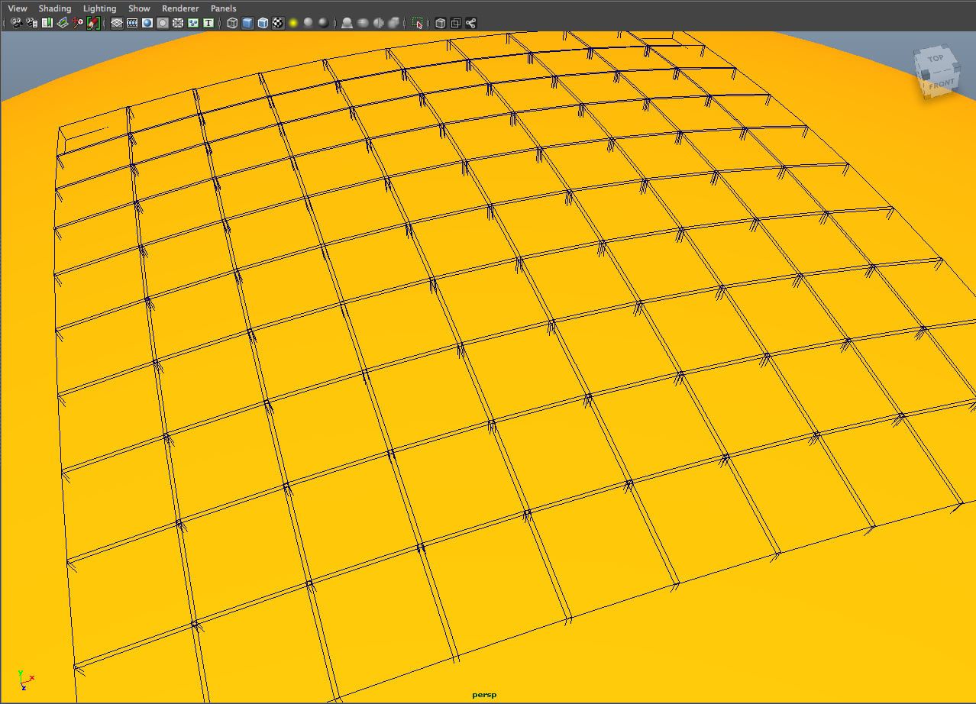This screenshot has height=704, width=976.
Task: Open the Renderer menu
Action: coord(180,8)
